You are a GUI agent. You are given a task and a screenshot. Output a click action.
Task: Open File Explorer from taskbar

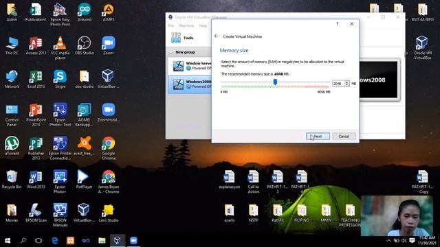pyautogui.click(x=102, y=241)
